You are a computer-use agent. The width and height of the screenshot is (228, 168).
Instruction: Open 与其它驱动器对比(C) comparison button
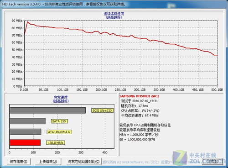84,162
